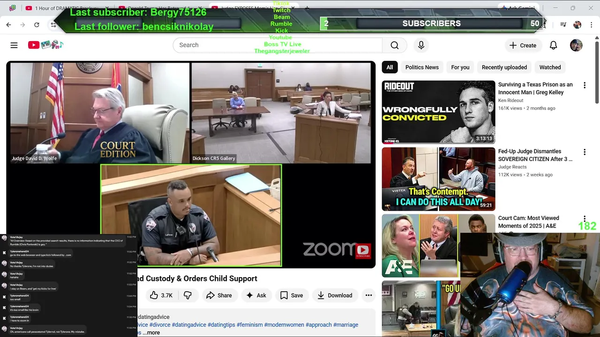Viewport: 600px width, 337px height.
Task: Open the YouTube hamburger guide menu
Action: pos(14,45)
